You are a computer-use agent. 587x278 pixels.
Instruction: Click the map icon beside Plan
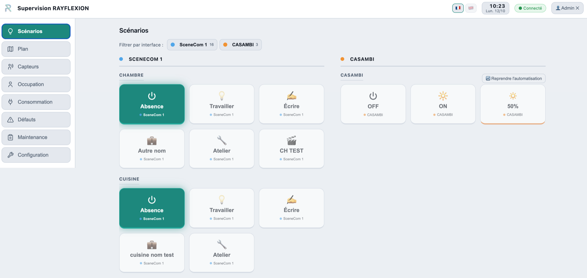[10, 49]
